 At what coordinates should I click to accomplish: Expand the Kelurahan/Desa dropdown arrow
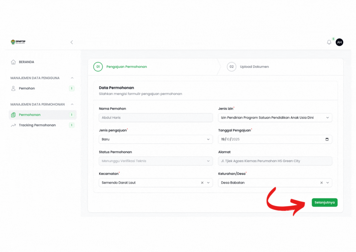coord(328,183)
